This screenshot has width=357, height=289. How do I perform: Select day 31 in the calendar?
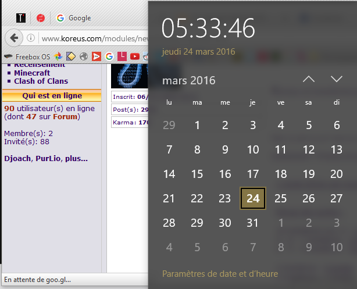253,223
